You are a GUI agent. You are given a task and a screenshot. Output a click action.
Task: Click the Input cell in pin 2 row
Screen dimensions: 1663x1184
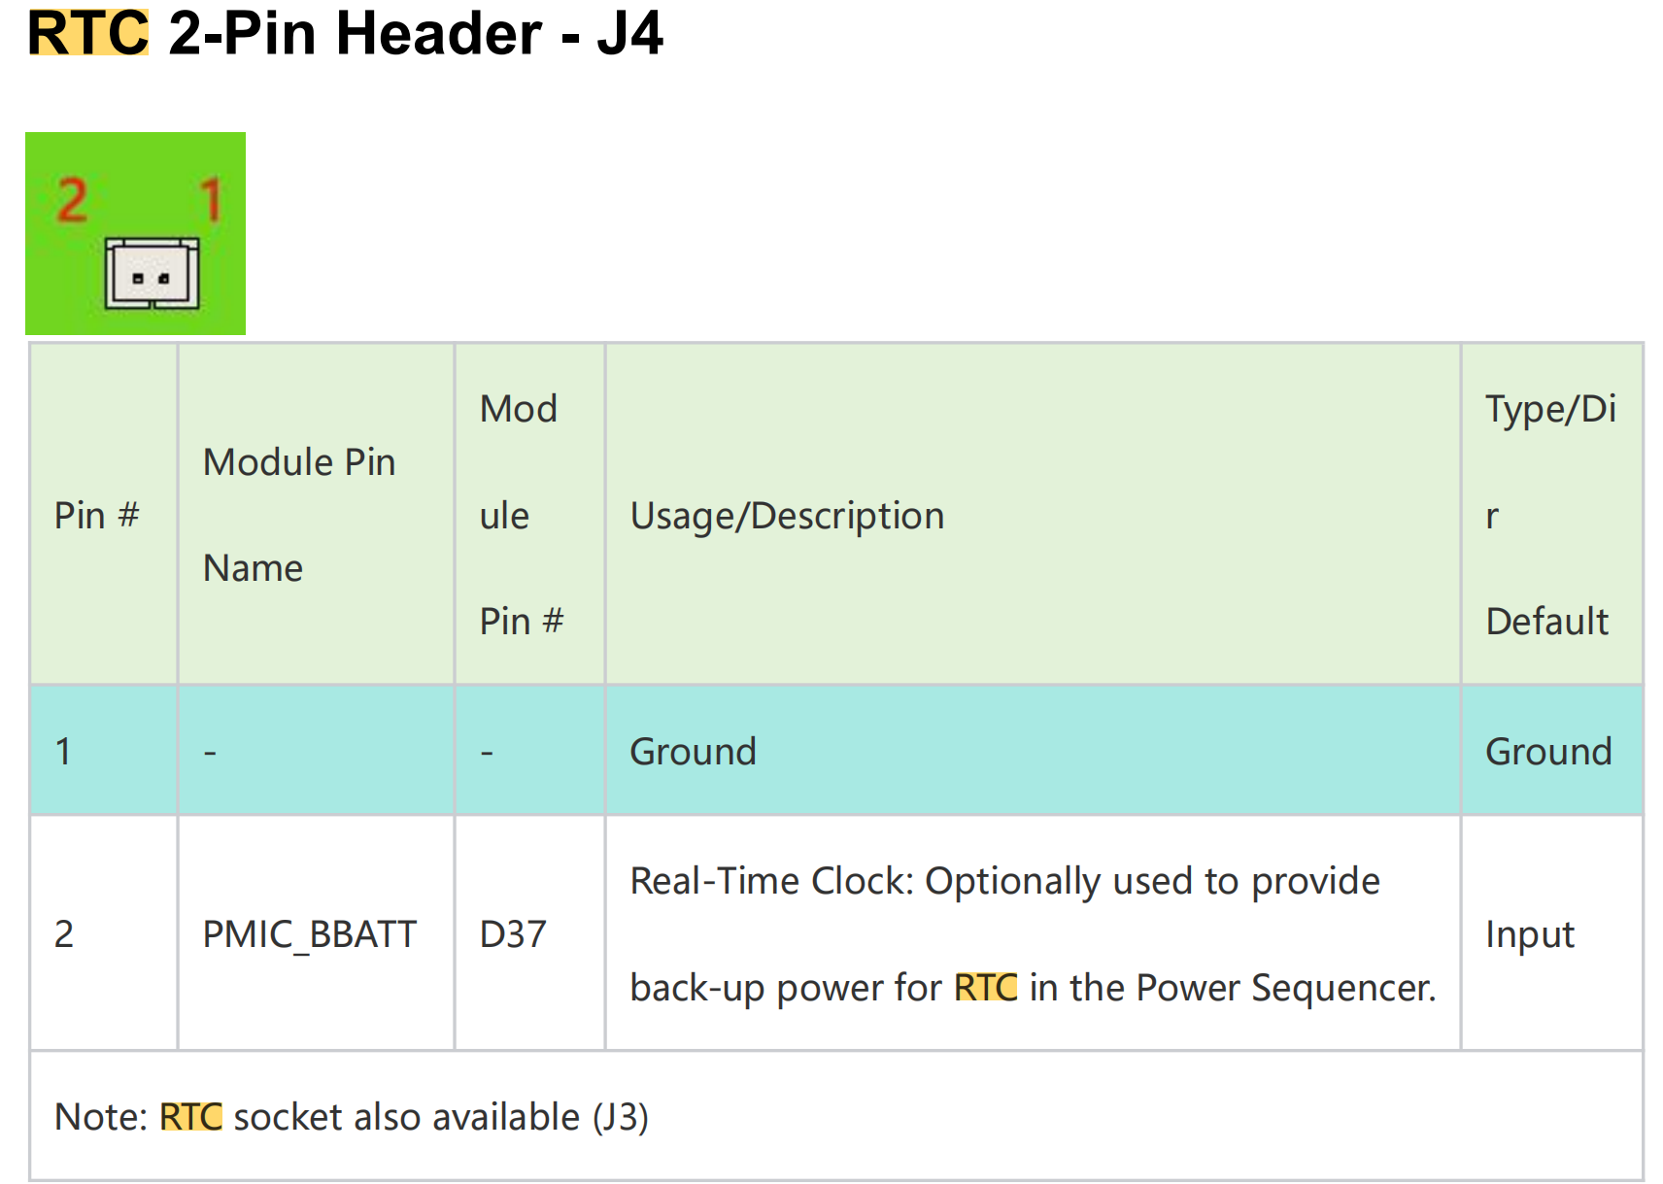click(x=1529, y=933)
